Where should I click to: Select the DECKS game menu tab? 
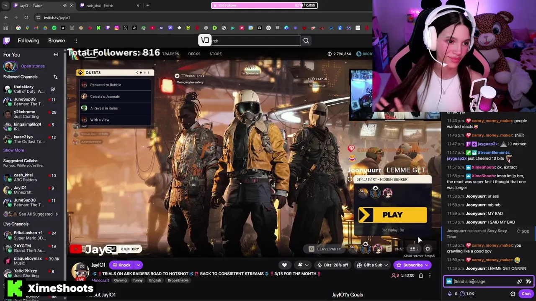tap(194, 54)
